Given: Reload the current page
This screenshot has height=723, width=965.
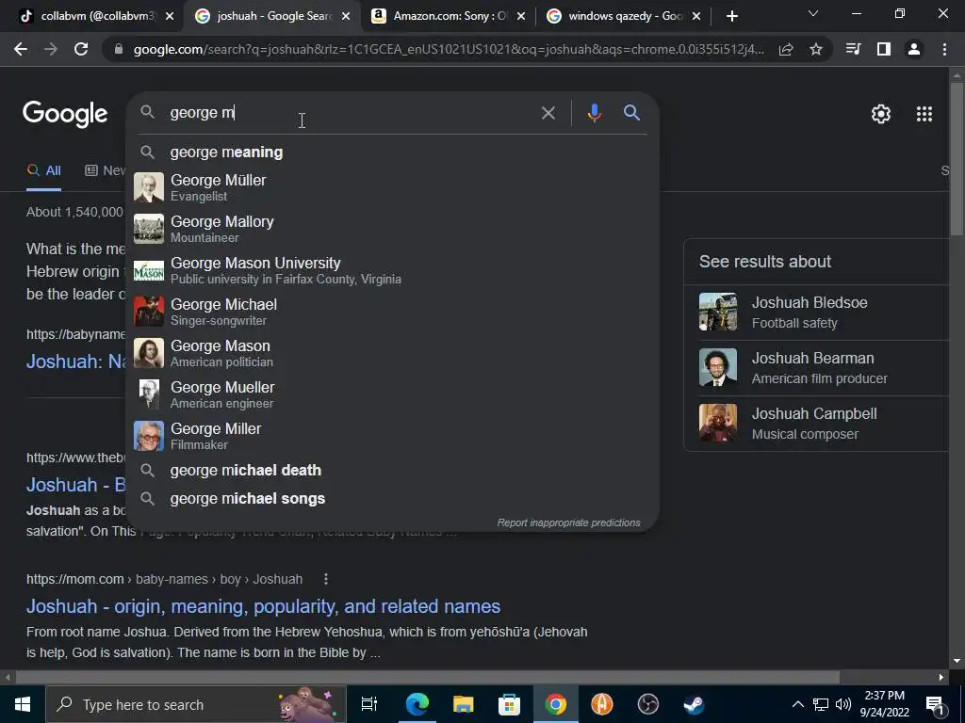Looking at the screenshot, I should tap(81, 49).
